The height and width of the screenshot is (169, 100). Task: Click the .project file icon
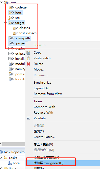(11, 43)
